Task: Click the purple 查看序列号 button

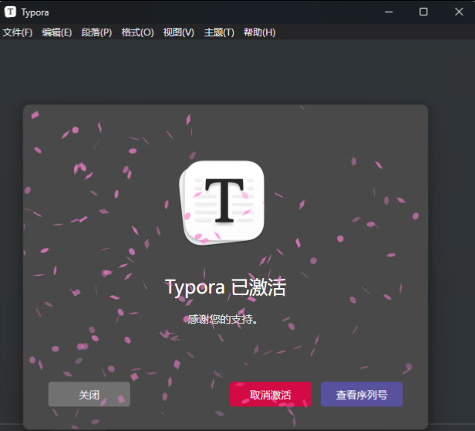Action: coord(362,395)
